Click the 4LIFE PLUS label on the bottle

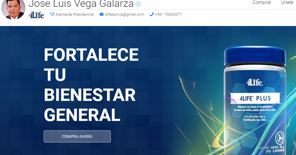pyautogui.click(x=255, y=98)
